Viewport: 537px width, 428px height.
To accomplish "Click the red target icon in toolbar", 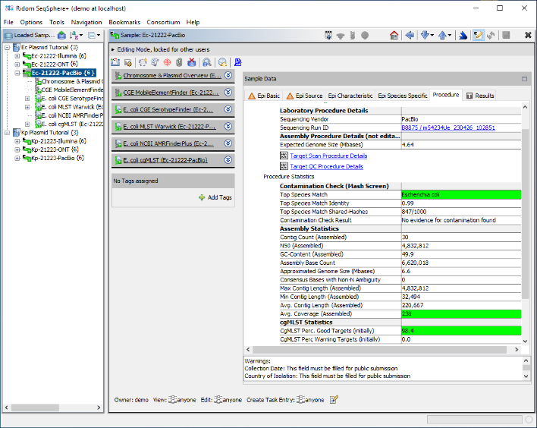I will pyautogui.click(x=167, y=62).
